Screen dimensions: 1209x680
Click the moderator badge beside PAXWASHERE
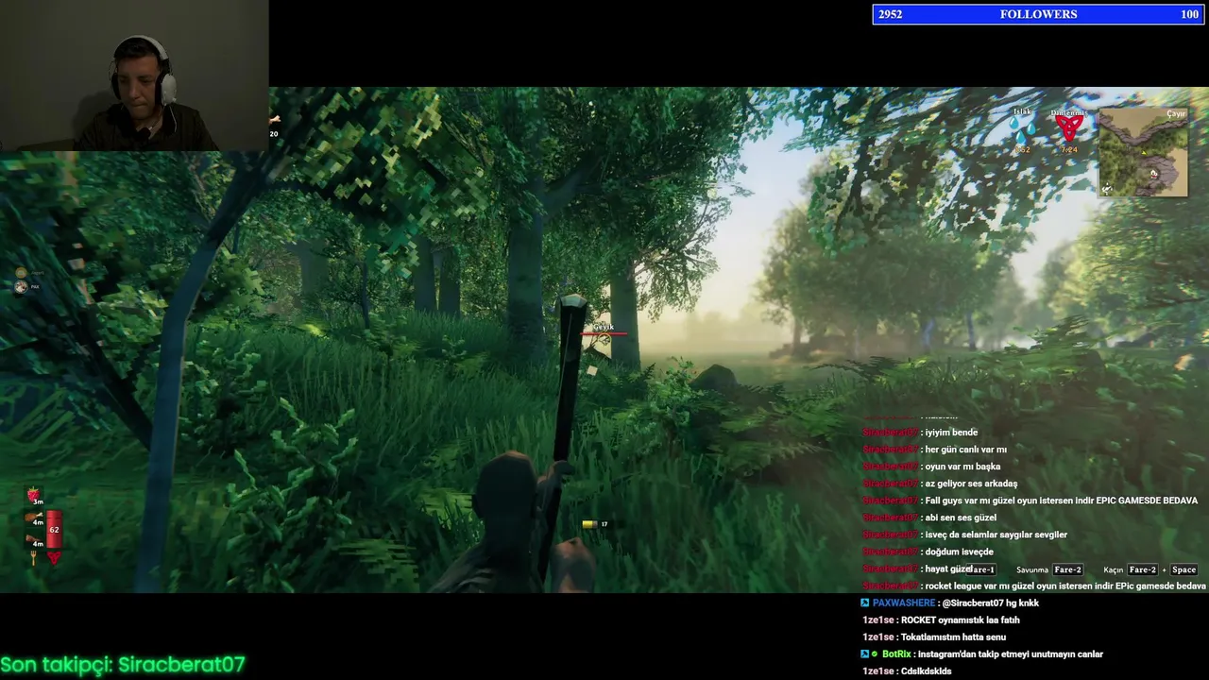[865, 603]
